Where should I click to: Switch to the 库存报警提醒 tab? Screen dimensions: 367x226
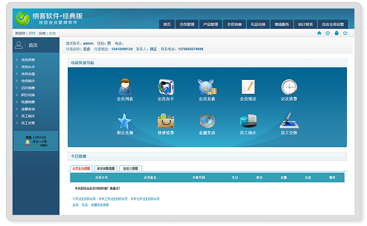(x=106, y=169)
